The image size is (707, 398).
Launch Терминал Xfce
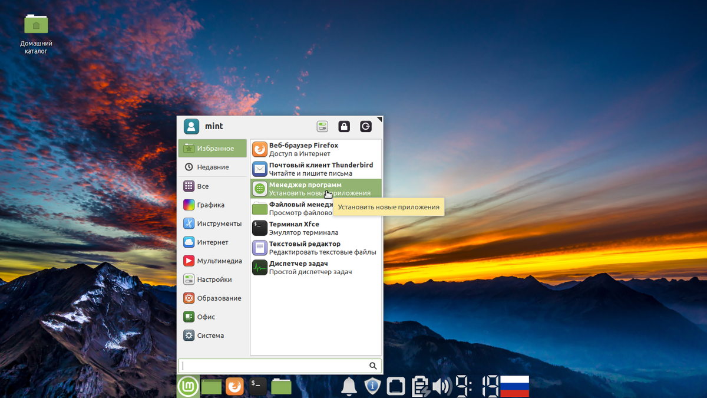pos(316,228)
